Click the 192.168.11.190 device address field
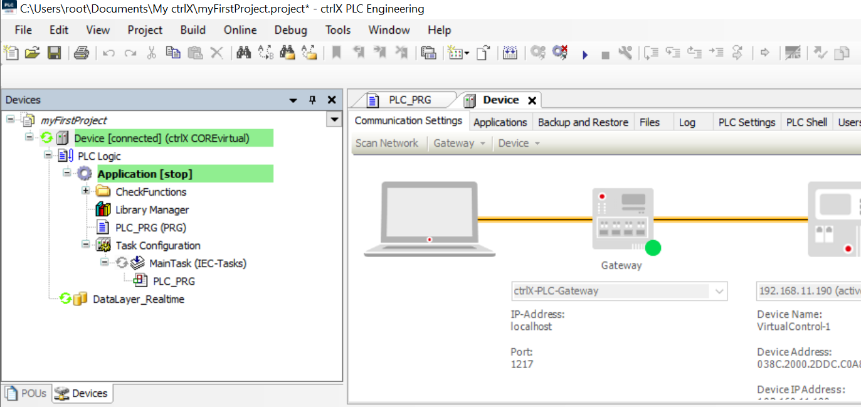The height and width of the screenshot is (407, 861). 809,291
